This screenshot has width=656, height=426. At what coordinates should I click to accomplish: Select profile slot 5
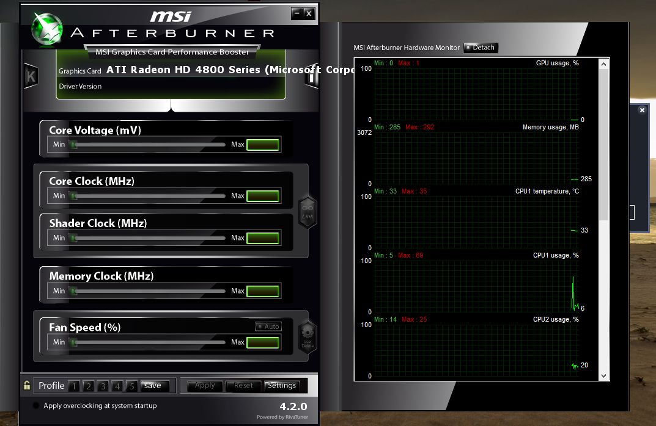coord(132,386)
